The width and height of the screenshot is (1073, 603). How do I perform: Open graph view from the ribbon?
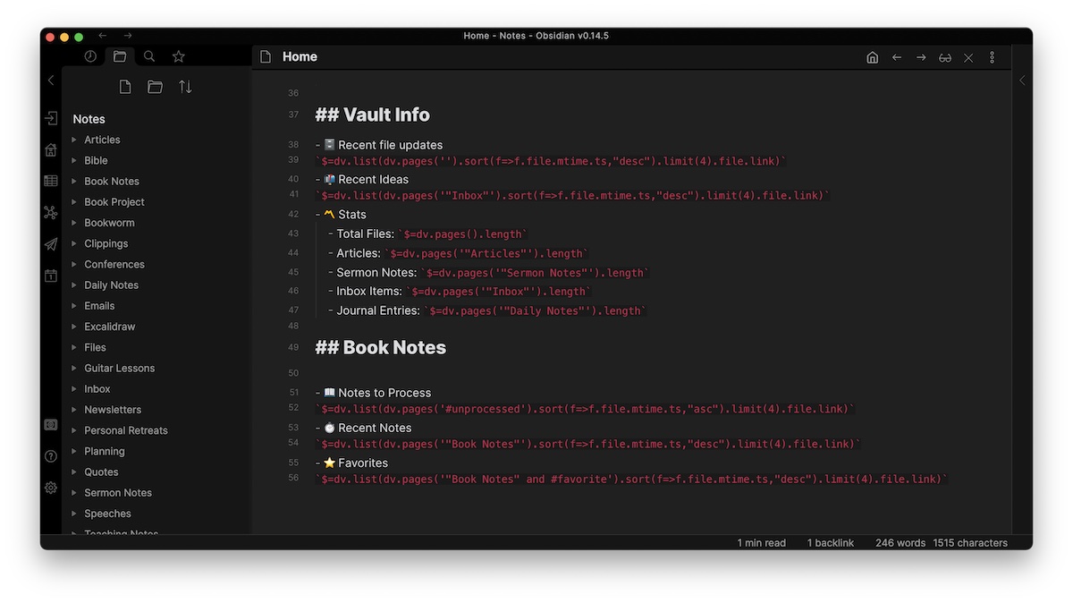51,213
